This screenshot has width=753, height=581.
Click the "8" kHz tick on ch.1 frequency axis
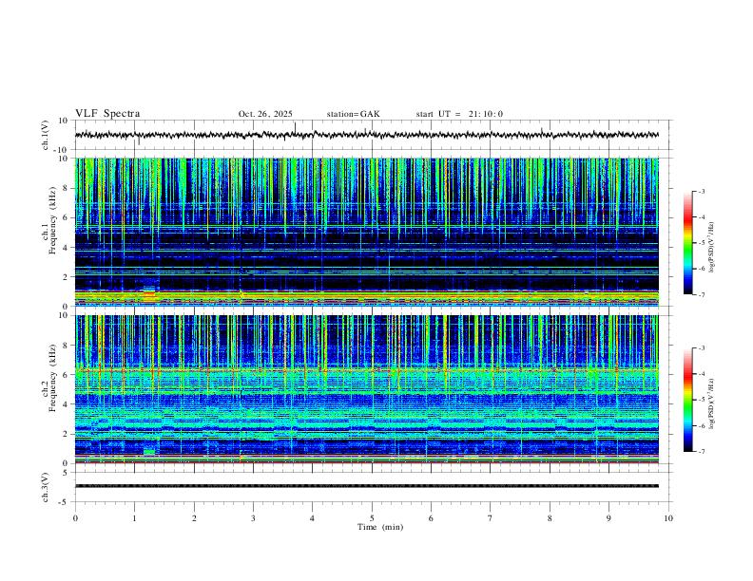(67, 188)
